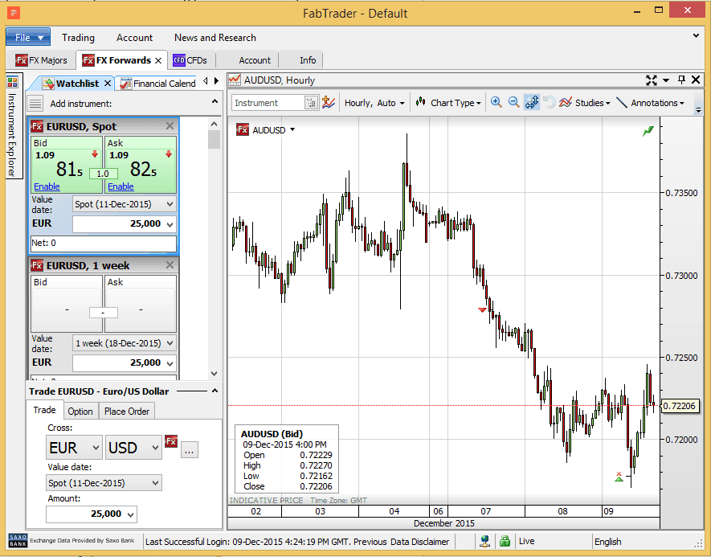Collapse the Trade EURUSD panel
This screenshot has width=711, height=557.
click(x=215, y=391)
